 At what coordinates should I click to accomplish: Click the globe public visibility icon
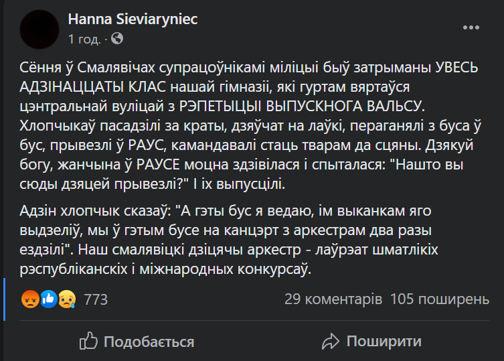[117, 39]
